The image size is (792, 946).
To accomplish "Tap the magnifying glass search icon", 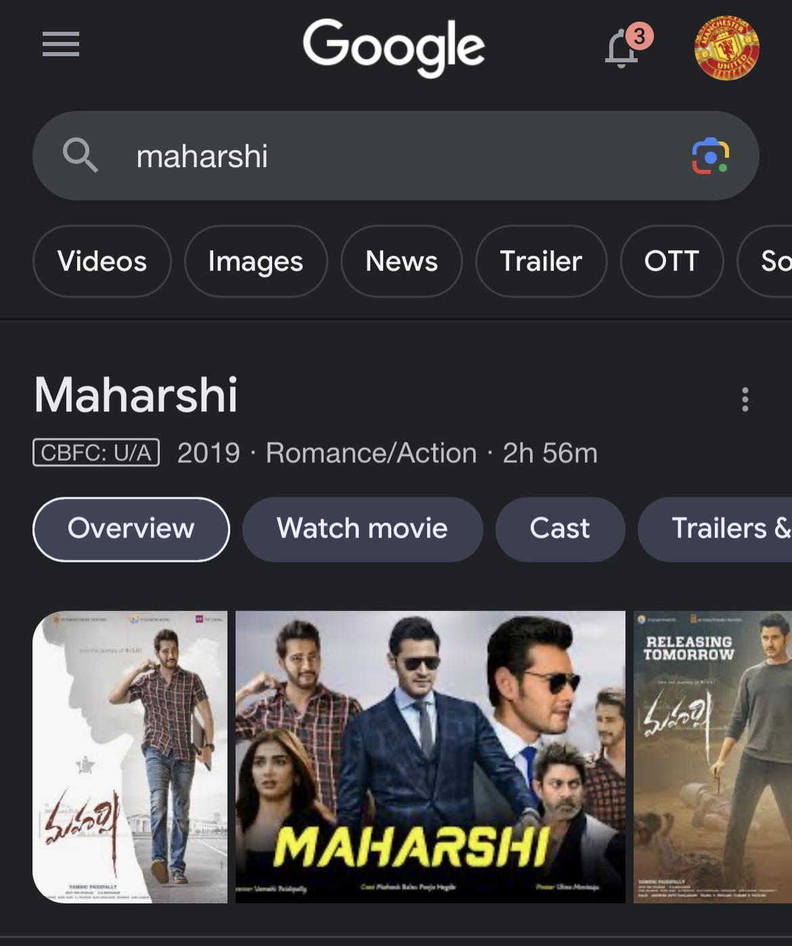I will 81,156.
